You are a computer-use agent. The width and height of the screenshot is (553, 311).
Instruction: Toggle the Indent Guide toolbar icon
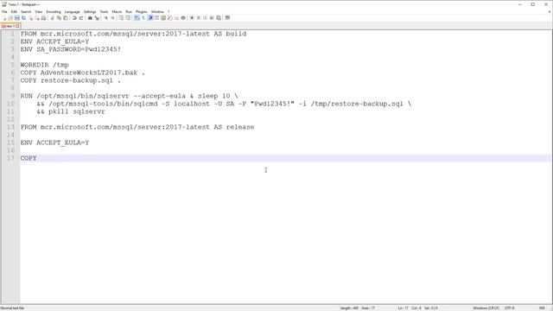click(x=149, y=17)
